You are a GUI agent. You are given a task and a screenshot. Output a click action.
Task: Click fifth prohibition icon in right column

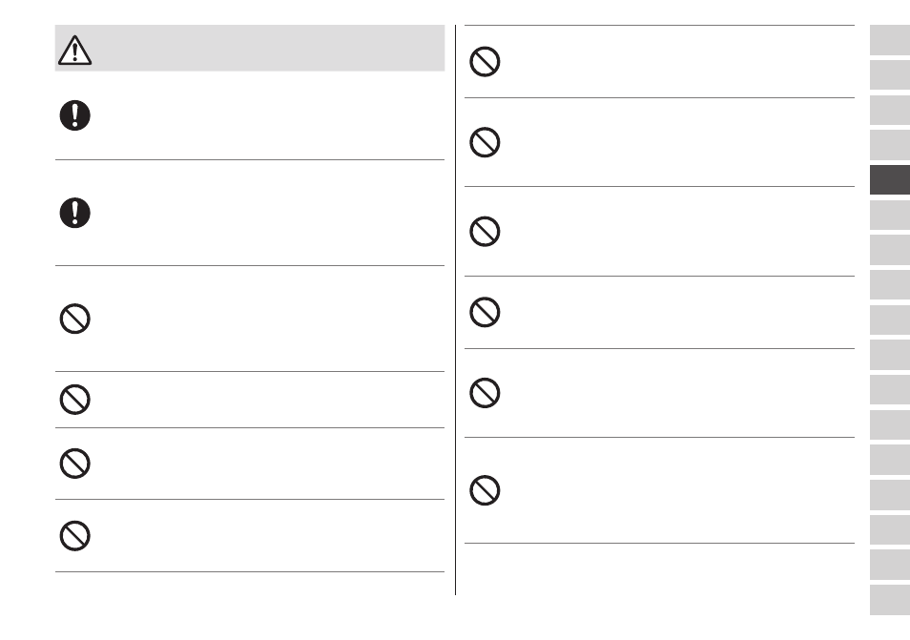[485, 393]
